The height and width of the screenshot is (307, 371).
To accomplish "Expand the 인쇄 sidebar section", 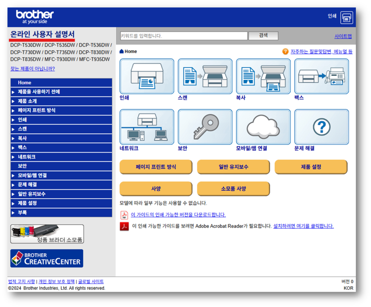I will 61,120.
